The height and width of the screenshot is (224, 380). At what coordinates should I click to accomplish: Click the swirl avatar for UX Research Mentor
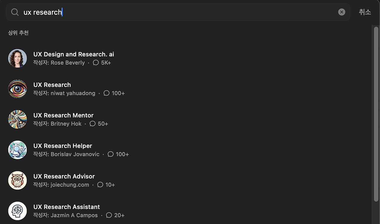coord(18,119)
